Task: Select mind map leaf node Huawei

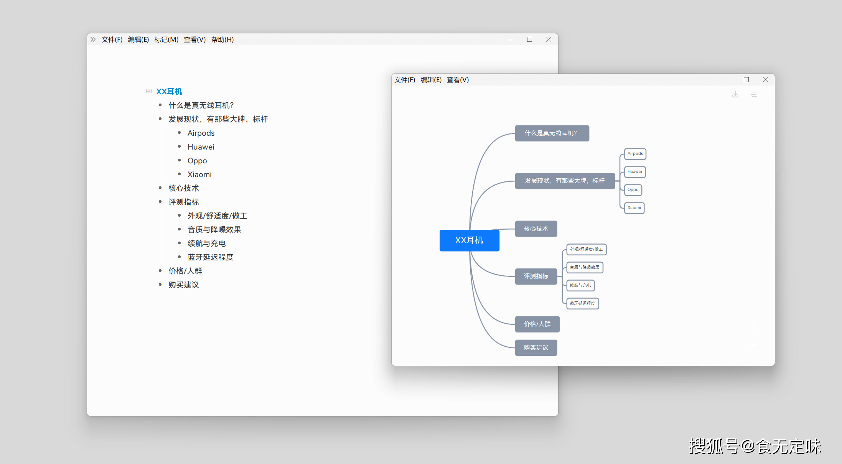Action: [635, 172]
